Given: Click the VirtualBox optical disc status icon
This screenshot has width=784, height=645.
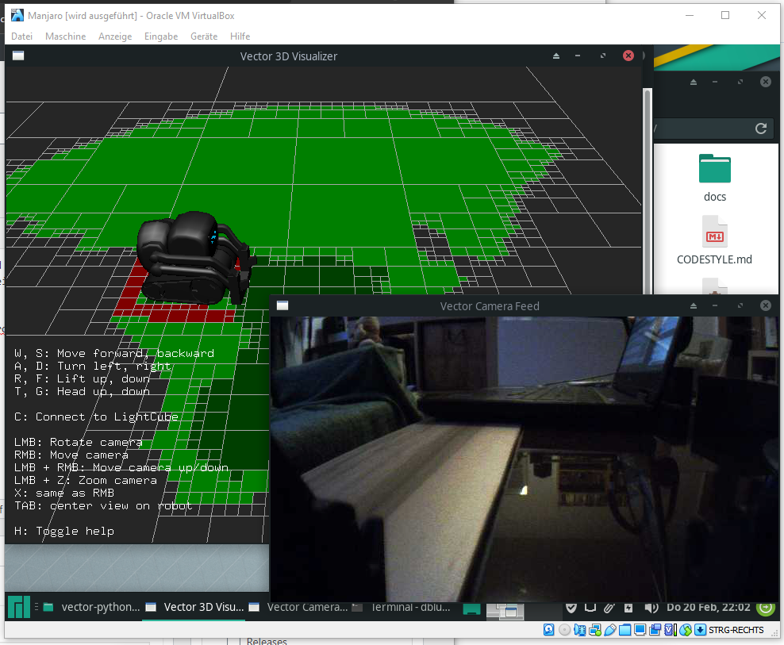Looking at the screenshot, I should coord(564,630).
